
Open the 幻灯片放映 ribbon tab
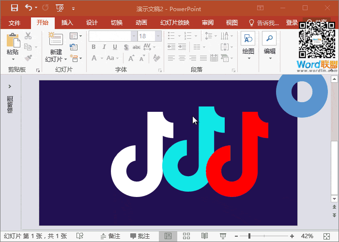click(x=175, y=22)
